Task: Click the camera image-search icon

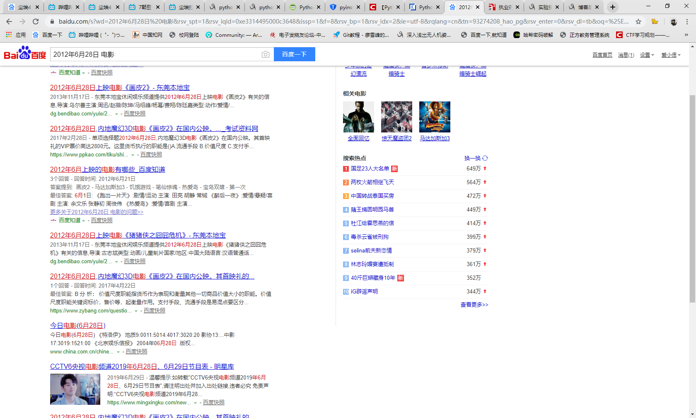Action: point(266,54)
